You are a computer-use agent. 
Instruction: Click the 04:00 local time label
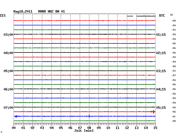pos(8,53)
